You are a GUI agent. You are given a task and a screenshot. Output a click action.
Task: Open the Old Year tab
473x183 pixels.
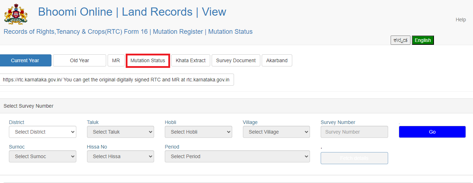tap(80, 60)
